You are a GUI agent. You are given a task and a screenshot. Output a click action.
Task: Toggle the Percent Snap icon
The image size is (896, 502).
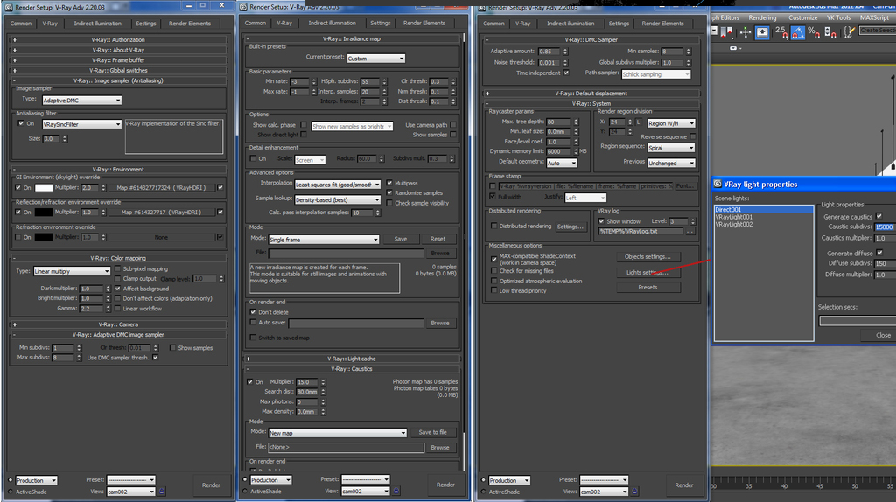[814, 32]
